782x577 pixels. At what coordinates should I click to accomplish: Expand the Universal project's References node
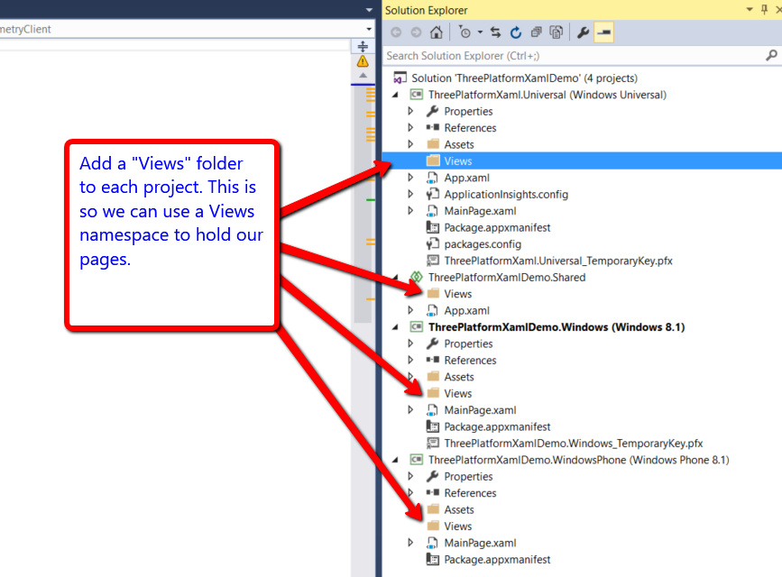tap(410, 128)
